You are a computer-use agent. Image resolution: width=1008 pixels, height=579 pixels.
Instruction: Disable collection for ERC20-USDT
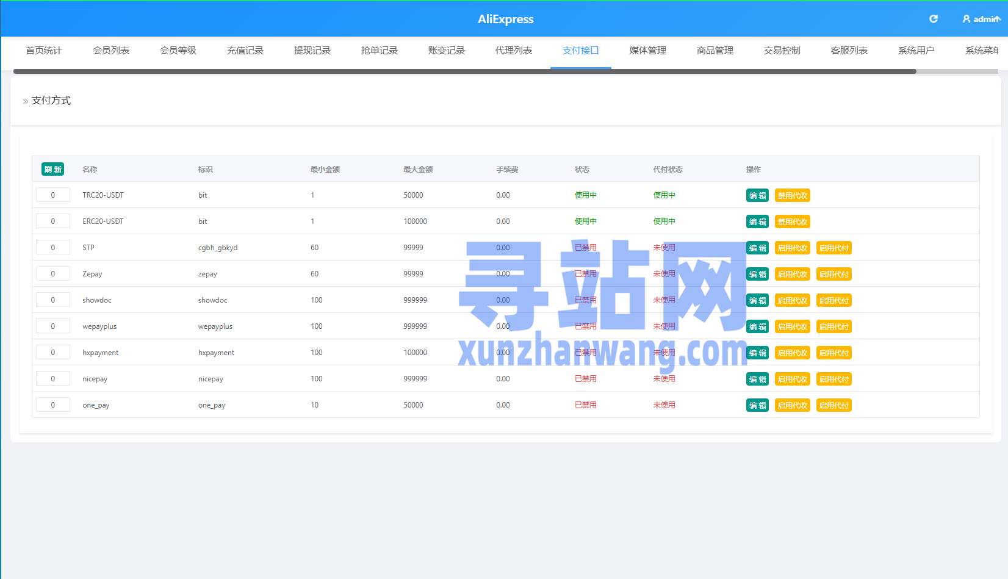coord(793,221)
